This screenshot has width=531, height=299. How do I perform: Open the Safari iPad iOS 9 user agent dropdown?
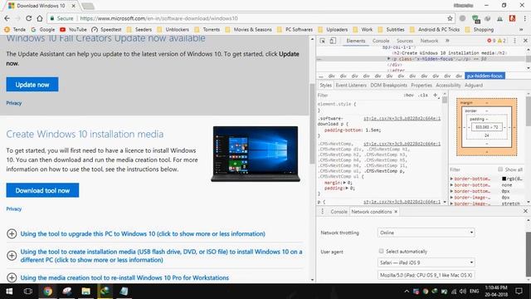click(x=426, y=262)
